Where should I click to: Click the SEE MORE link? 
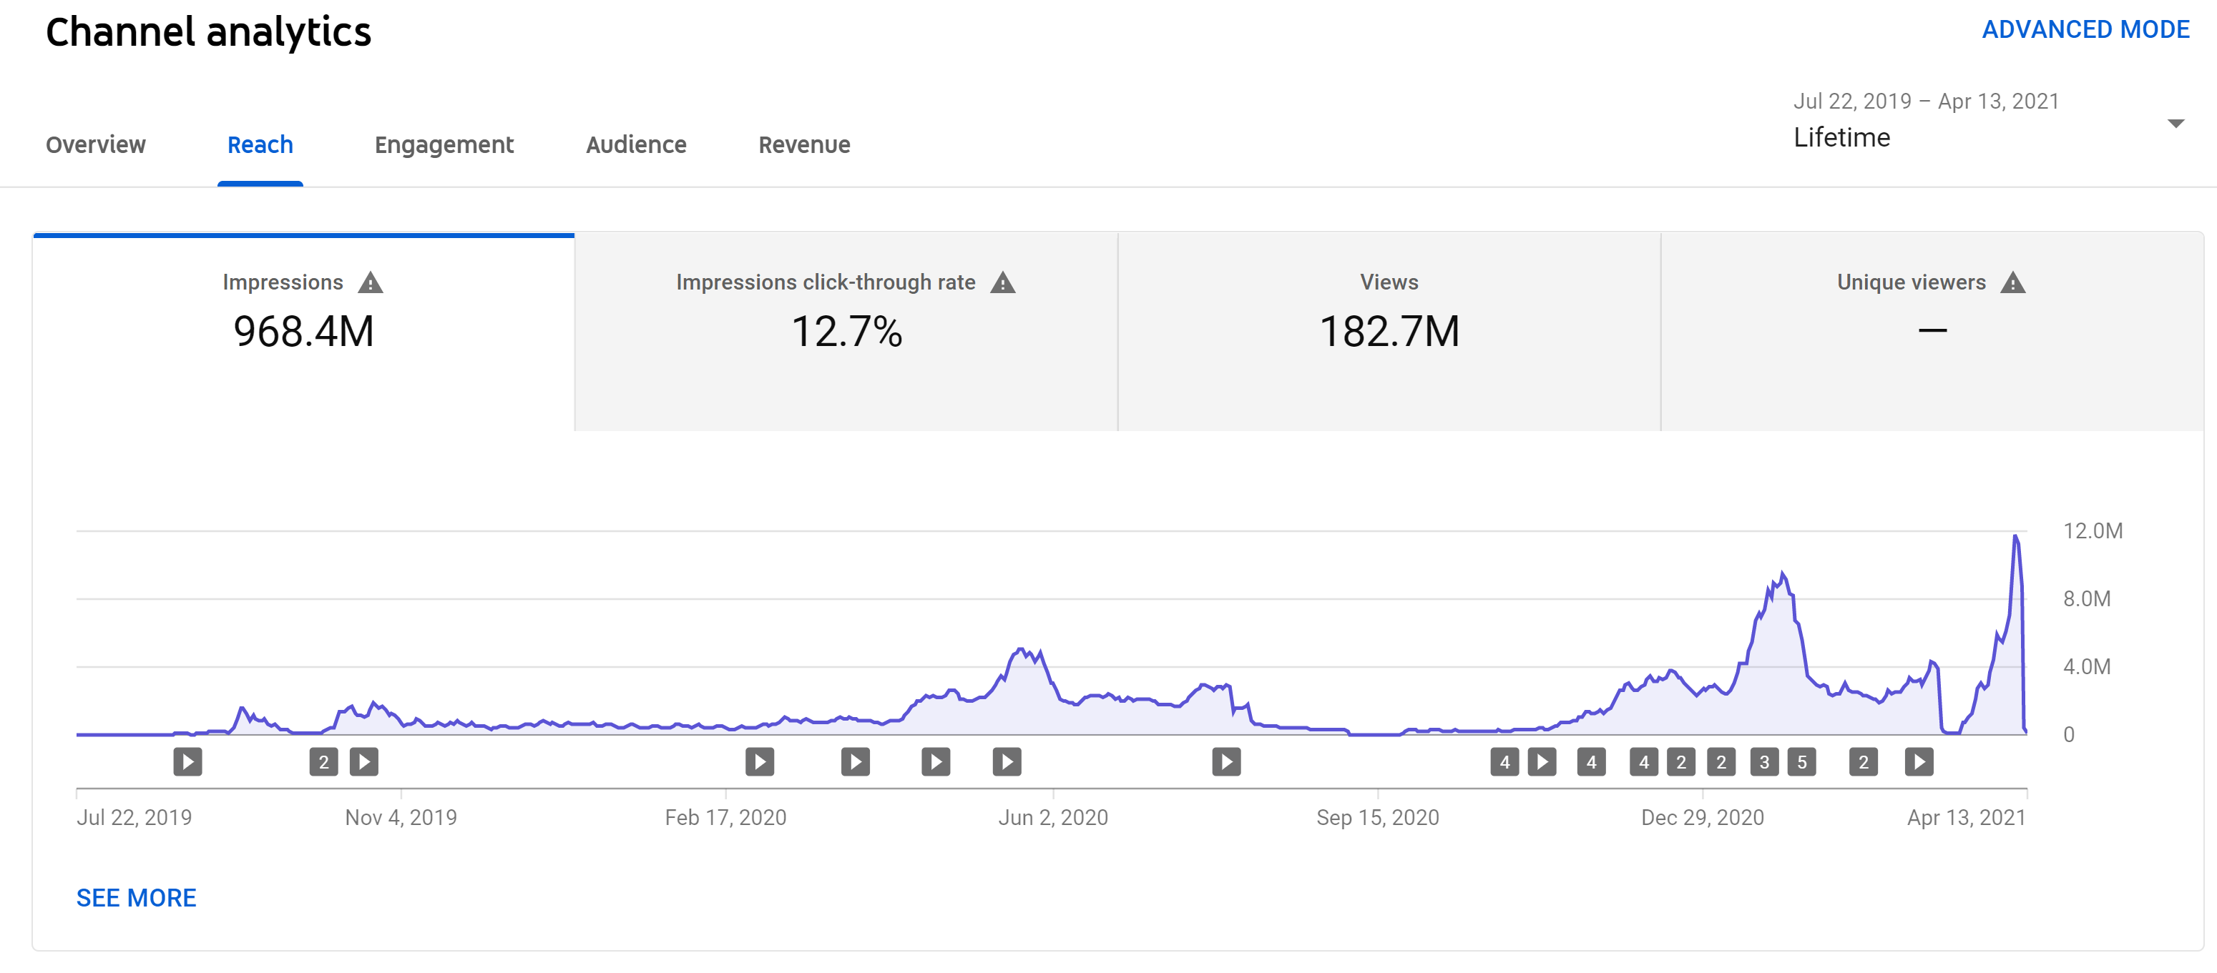(136, 897)
